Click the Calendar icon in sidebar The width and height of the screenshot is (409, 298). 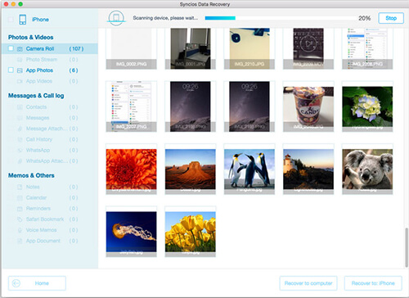[20, 197]
